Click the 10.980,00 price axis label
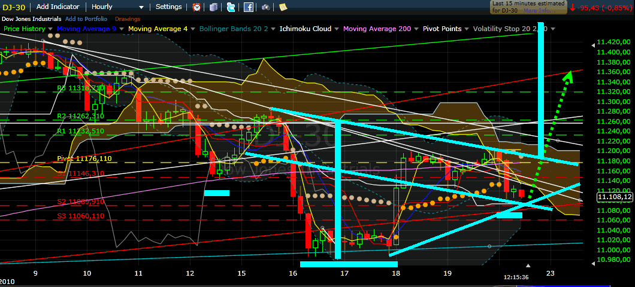Screen dimensions: 635x287 614,259
